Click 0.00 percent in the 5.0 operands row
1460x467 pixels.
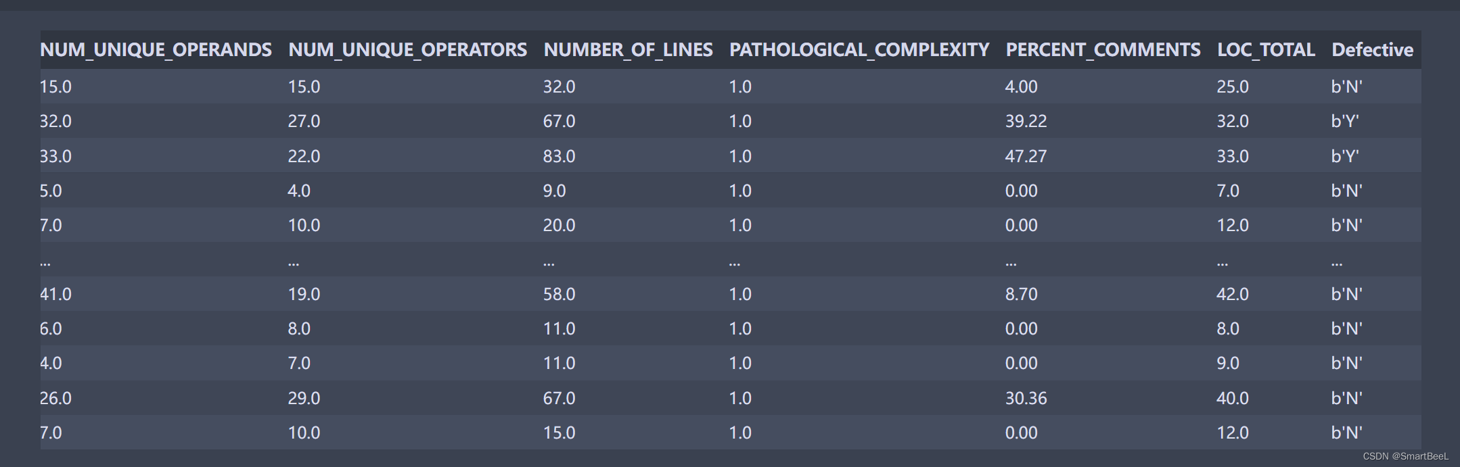pyautogui.click(x=1021, y=191)
